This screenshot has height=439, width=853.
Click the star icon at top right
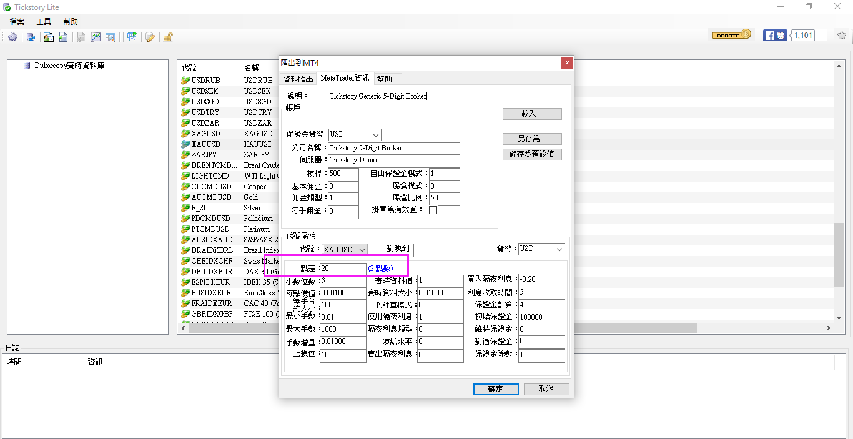841,35
